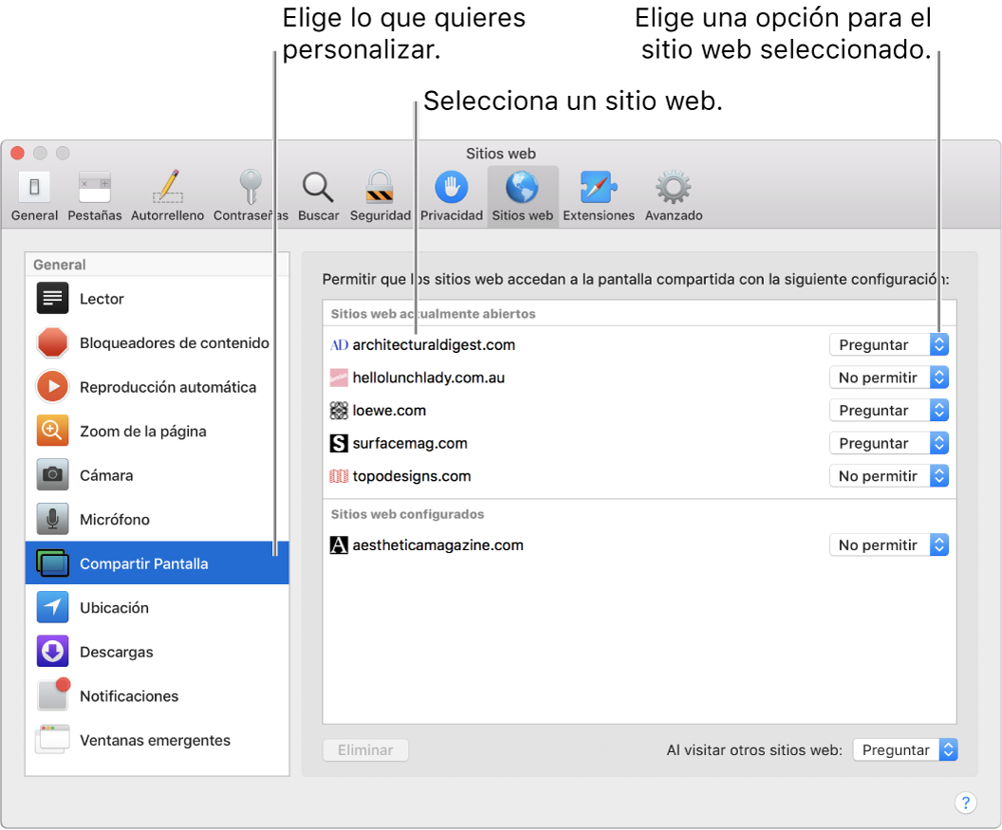The image size is (1002, 830).
Task: Open the Buscar preferences pane
Action: tap(318, 186)
